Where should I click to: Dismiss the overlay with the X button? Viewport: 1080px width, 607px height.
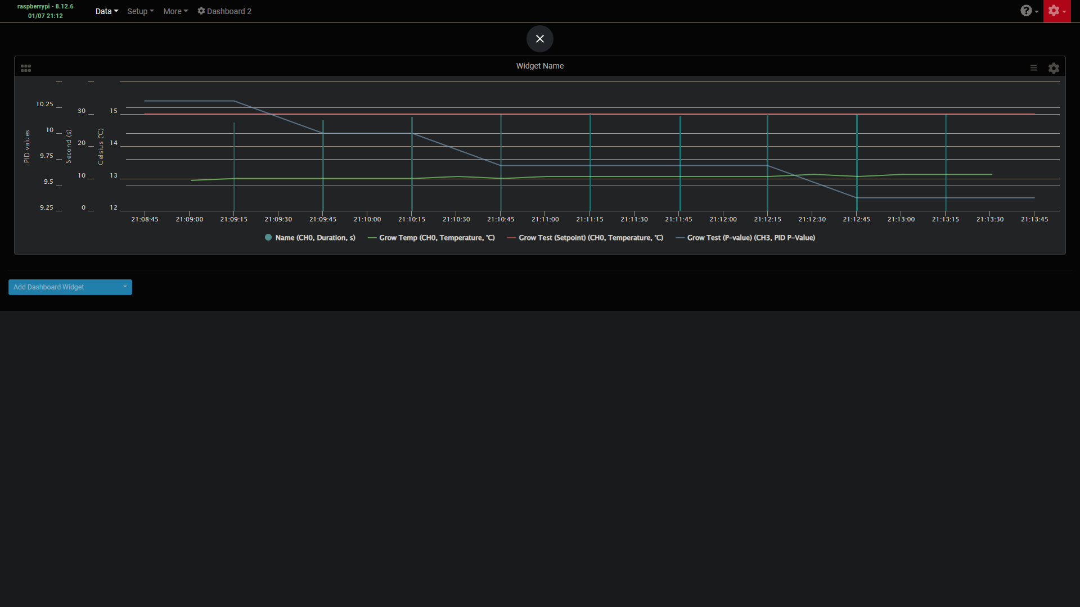(539, 39)
